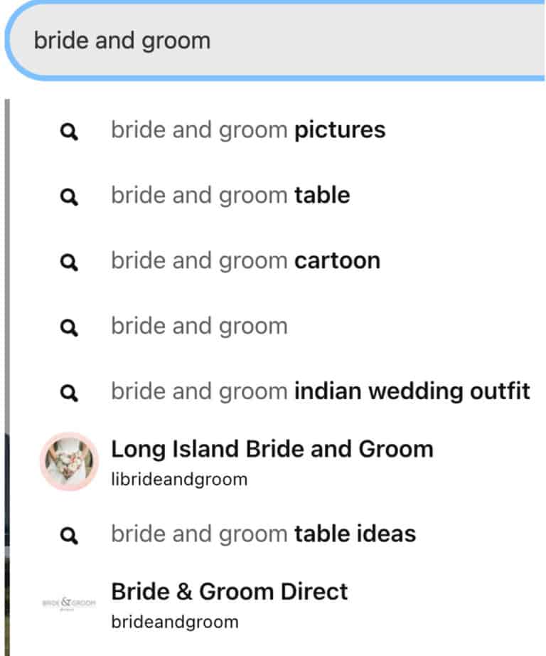
Task: Choose 'bride and groom table ideas' suggestion
Action: pyautogui.click(x=263, y=534)
